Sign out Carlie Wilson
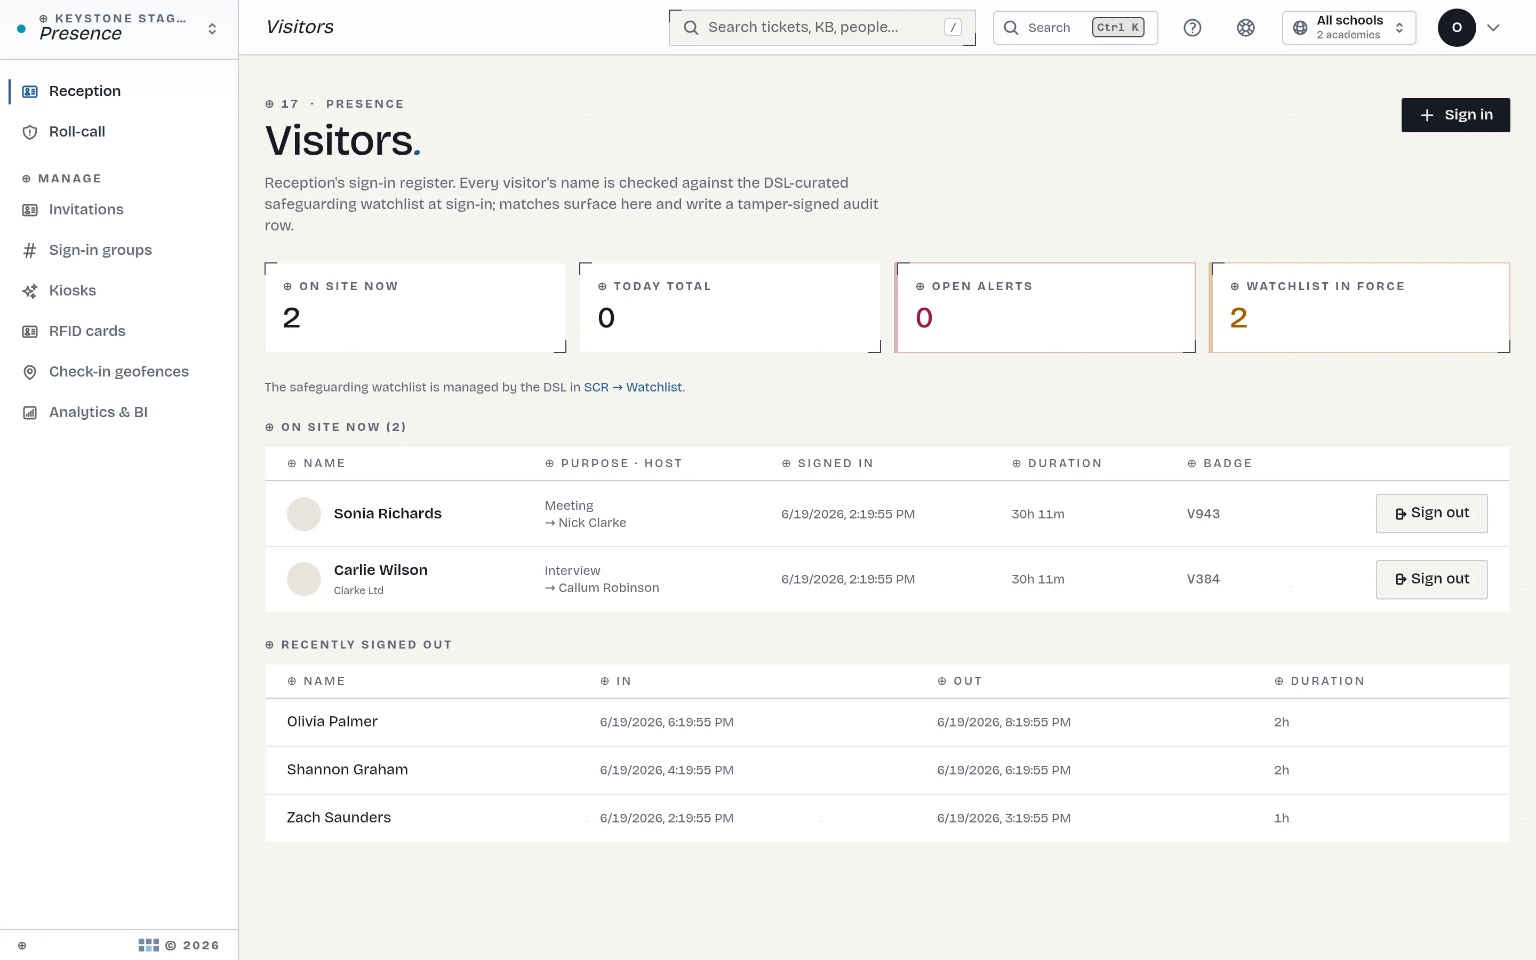Screen dimensions: 1536x960 [1431, 579]
